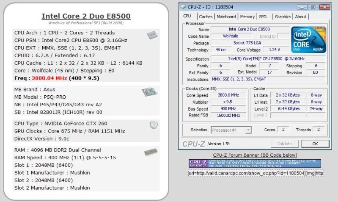Click the NB : Intel P45/P43/G45/G43 line
The height and width of the screenshot is (202, 338).
[x=58, y=105]
